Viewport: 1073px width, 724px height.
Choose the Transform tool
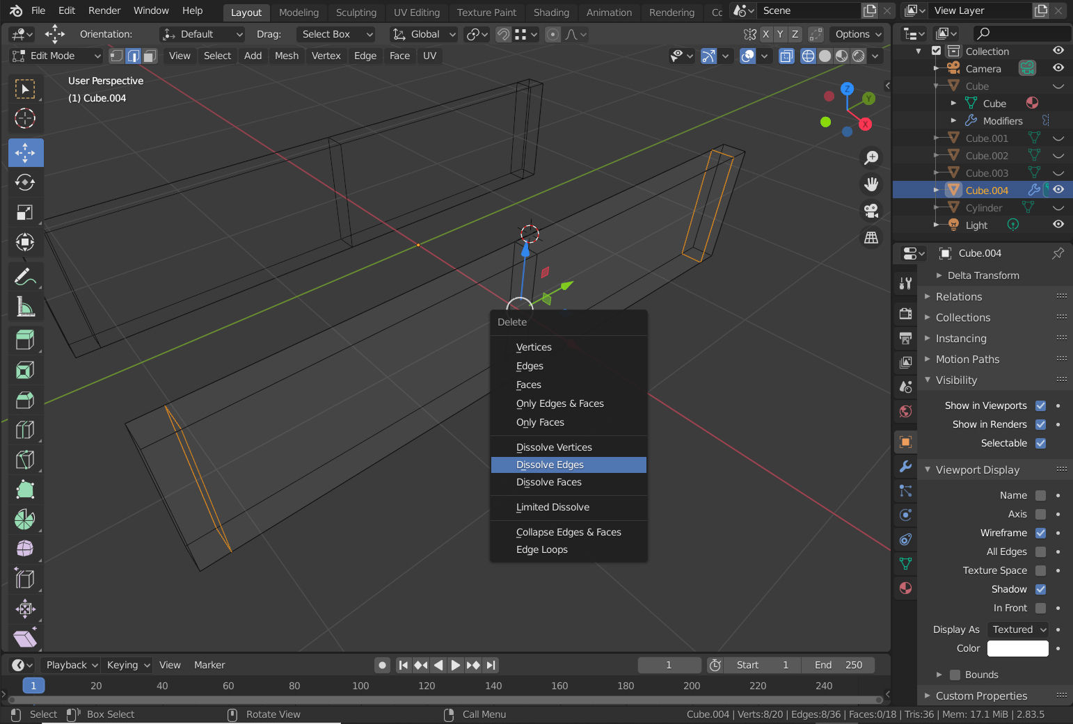tap(25, 242)
